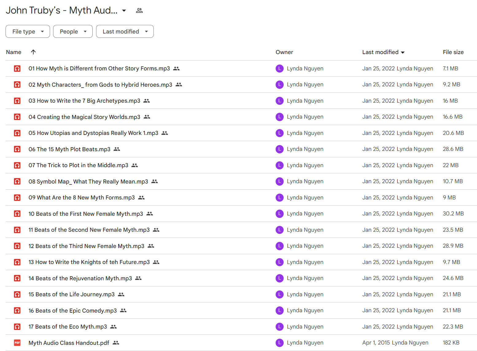The height and width of the screenshot is (351, 477).
Task: Click PDF icon for Myth Audio Class Handout
Action: (x=17, y=343)
